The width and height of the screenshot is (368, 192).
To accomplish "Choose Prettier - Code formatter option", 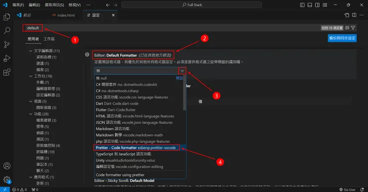I will (x=140, y=147).
